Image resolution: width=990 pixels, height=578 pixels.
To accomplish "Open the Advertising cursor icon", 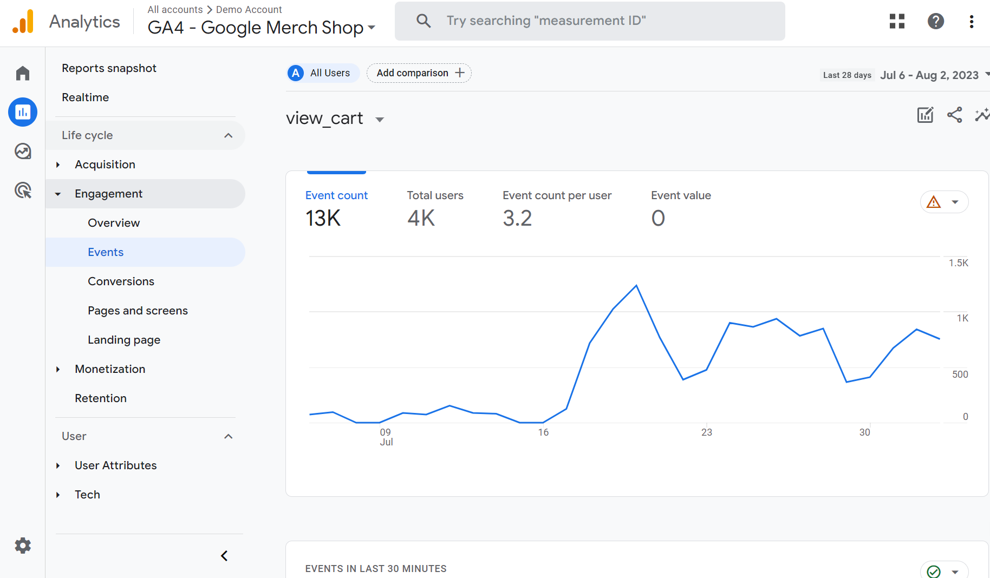I will [23, 190].
